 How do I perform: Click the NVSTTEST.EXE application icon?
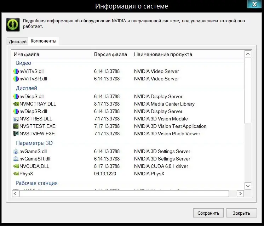pyautogui.click(x=16, y=126)
